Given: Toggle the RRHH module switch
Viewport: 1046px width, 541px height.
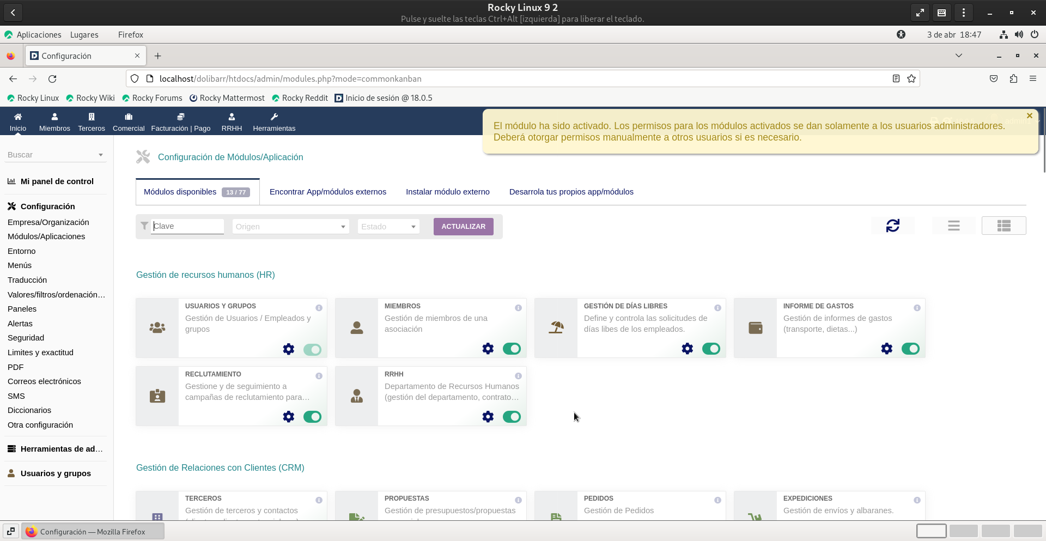Looking at the screenshot, I should pos(512,417).
